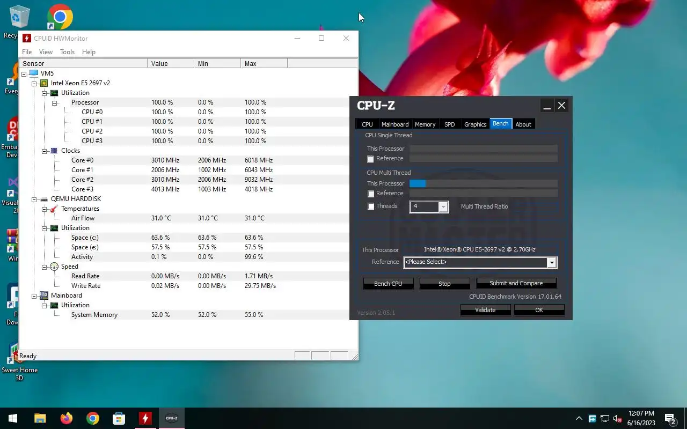Enable Multi Thread Reference checkbox
The height and width of the screenshot is (429, 687).
tap(370, 194)
